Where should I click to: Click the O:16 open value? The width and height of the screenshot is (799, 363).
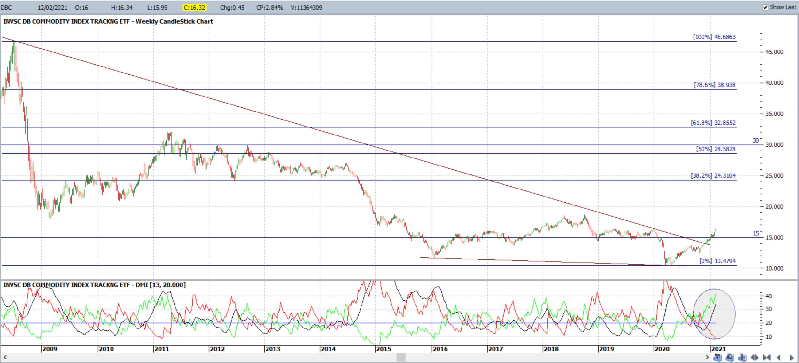pyautogui.click(x=81, y=8)
